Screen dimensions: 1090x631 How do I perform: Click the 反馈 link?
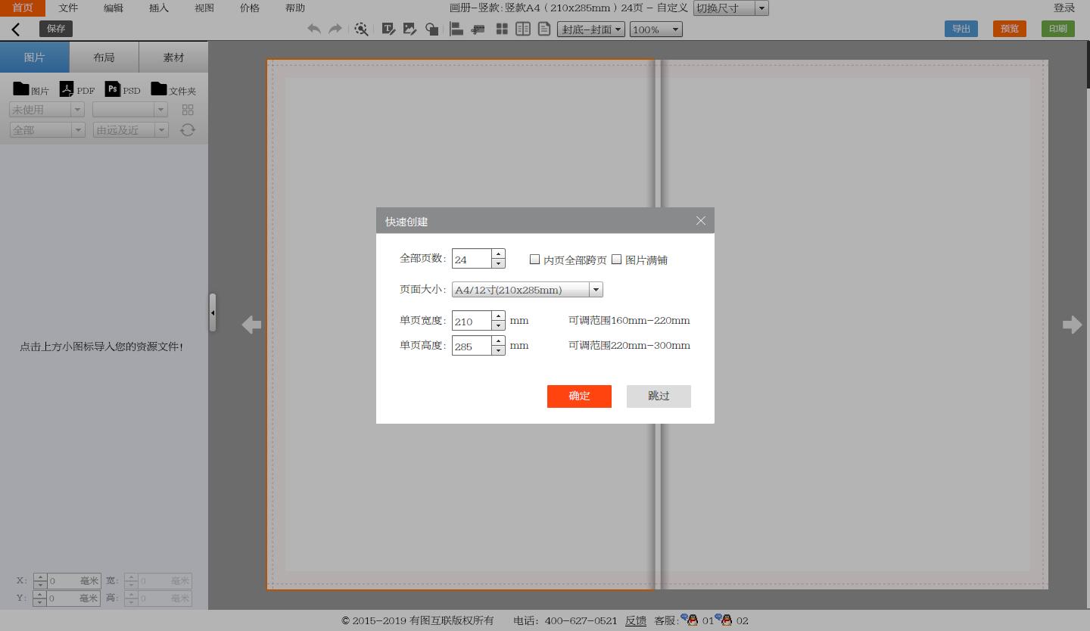[636, 620]
